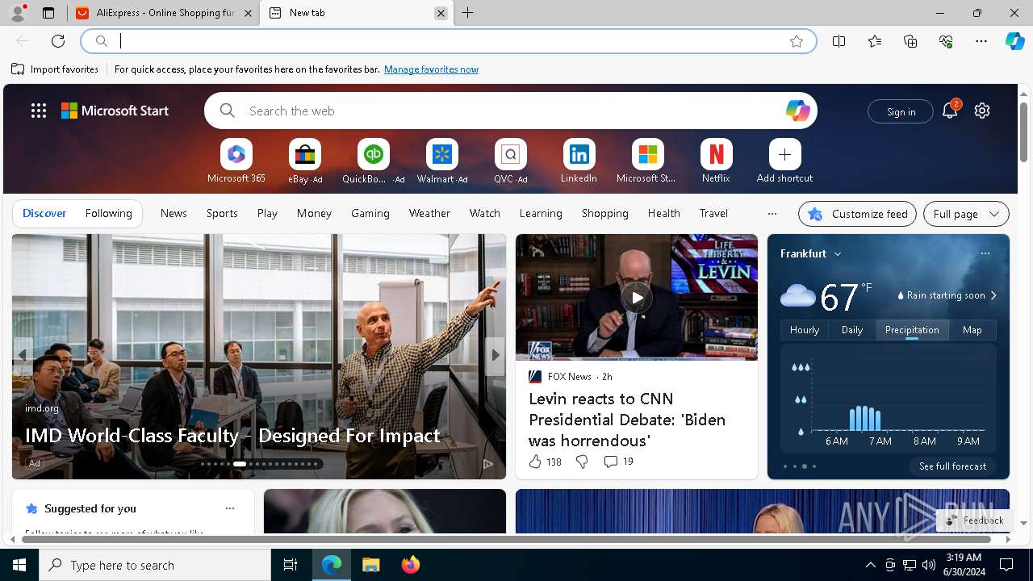This screenshot has height=581, width=1033.
Task: Open weather card more options menu
Action: [x=985, y=253]
